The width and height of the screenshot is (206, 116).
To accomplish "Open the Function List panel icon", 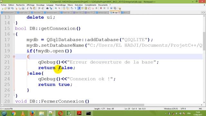I will coord(89,8).
